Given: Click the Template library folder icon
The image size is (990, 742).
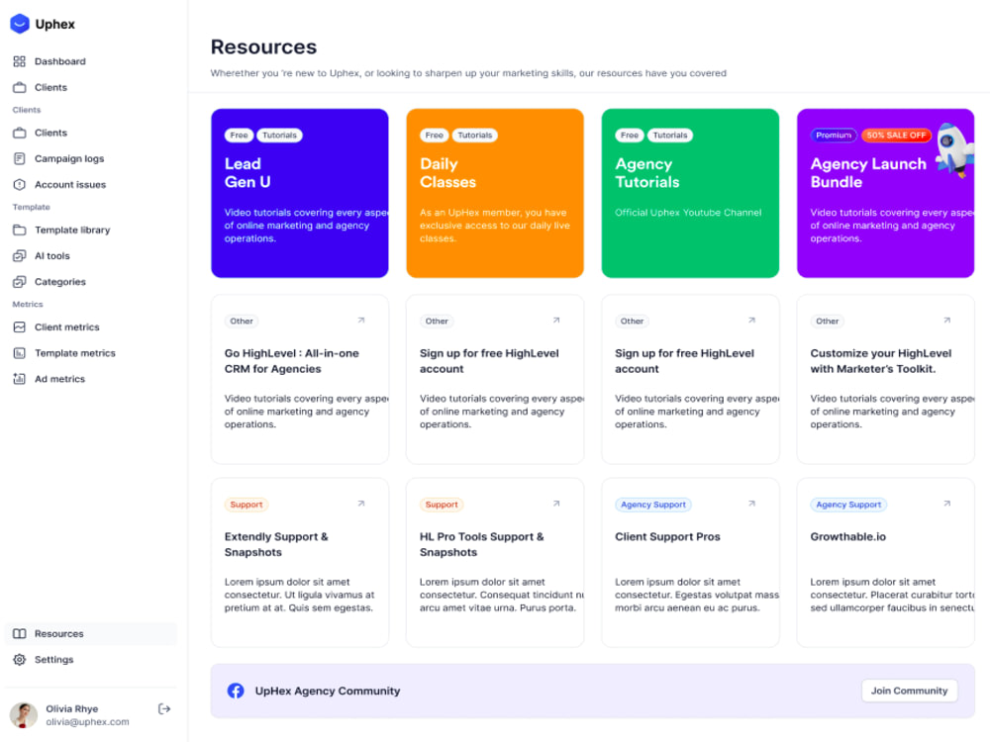Looking at the screenshot, I should click(x=20, y=230).
